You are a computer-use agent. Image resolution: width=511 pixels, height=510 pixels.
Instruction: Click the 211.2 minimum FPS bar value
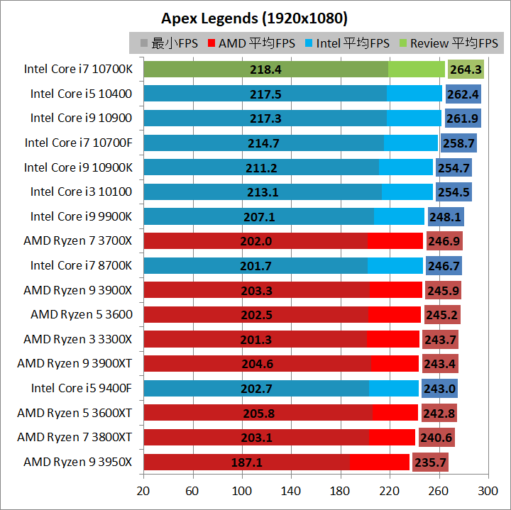261,168
